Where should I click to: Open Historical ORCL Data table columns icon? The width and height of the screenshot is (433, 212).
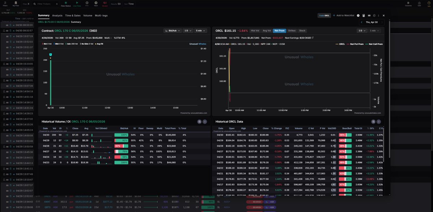[x=373, y=121]
